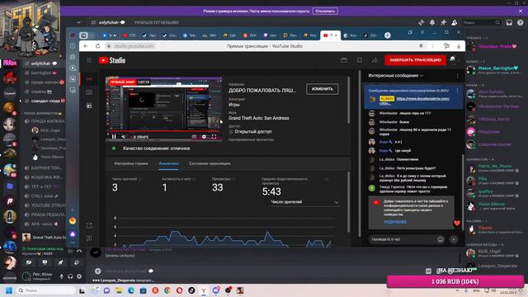
Task: Toggle Discord member list icon
Action: pyautogui.click(x=455, y=22)
